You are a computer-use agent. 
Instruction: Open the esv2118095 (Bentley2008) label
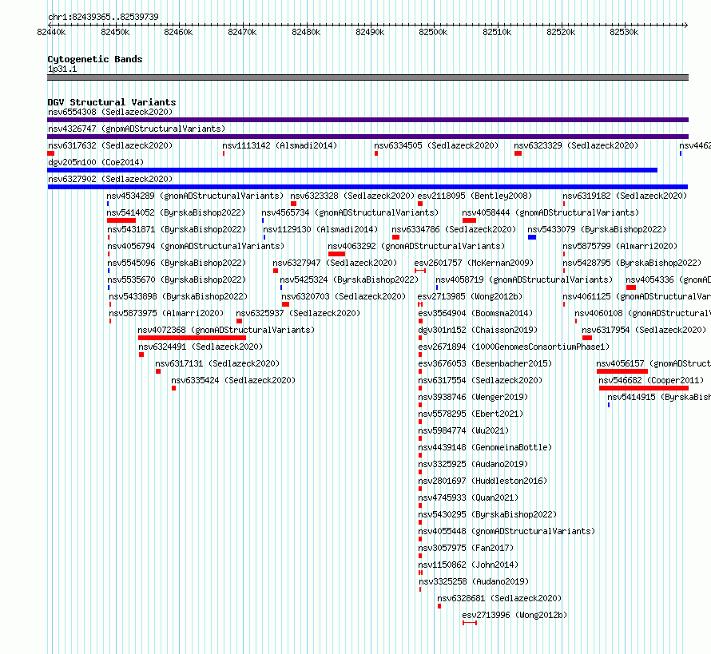475,196
